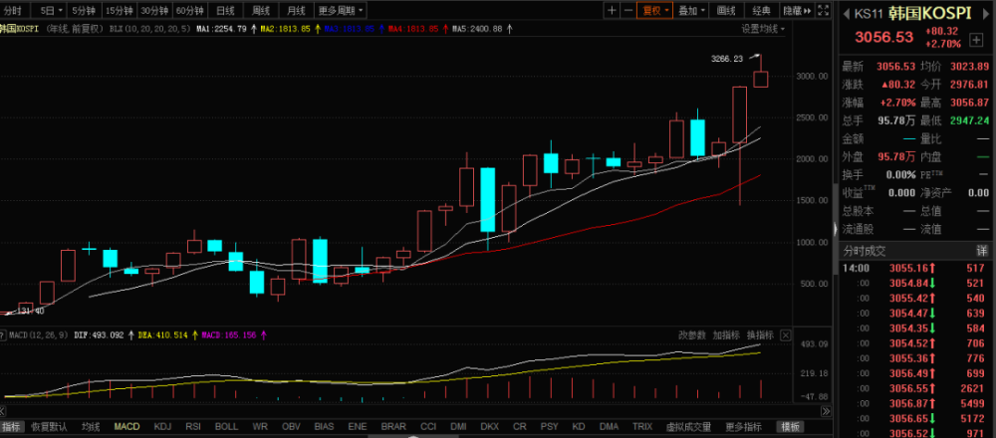Select OBV indicator
The height and width of the screenshot is (438, 996).
tap(291, 427)
